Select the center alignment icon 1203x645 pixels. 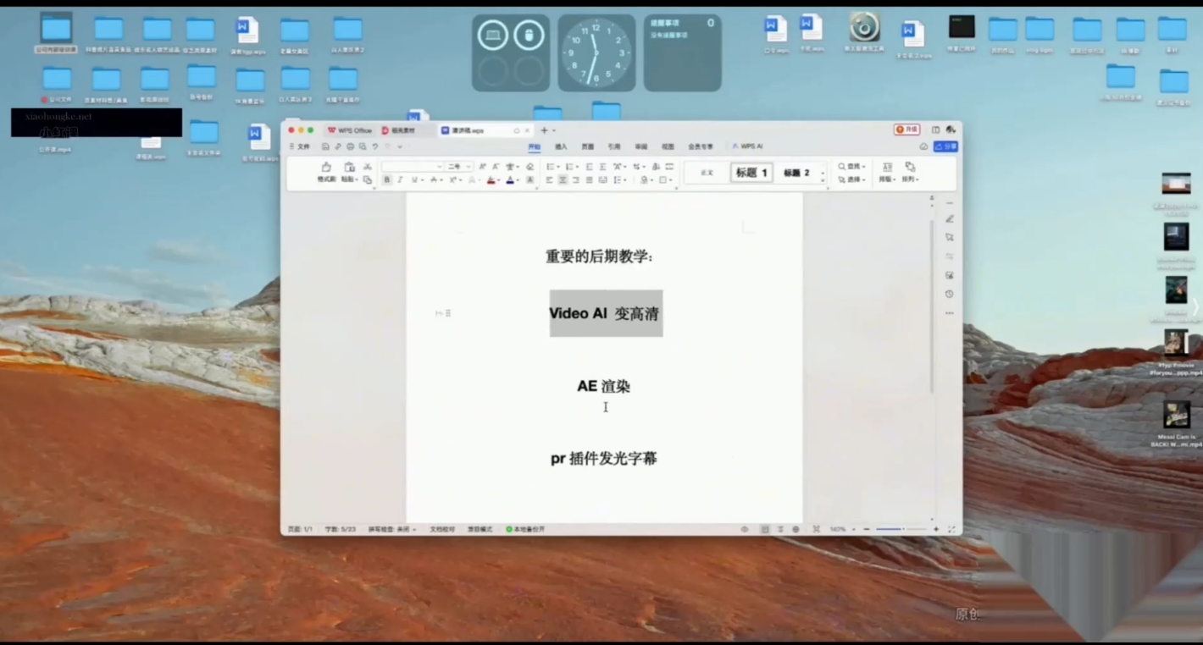pos(563,179)
